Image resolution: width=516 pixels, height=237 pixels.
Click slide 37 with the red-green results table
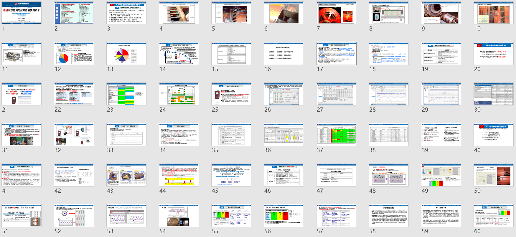(336, 135)
